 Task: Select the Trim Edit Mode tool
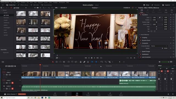57,62
